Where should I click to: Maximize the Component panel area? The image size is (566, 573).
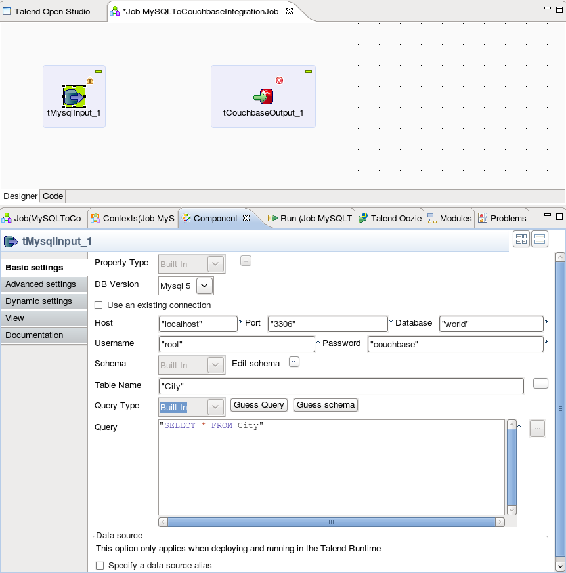coord(559,217)
